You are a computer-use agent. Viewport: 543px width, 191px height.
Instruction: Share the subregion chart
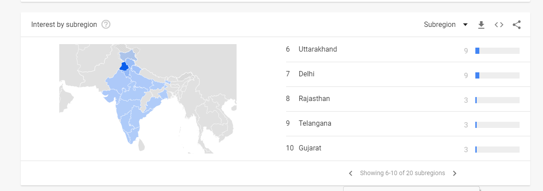pos(516,25)
